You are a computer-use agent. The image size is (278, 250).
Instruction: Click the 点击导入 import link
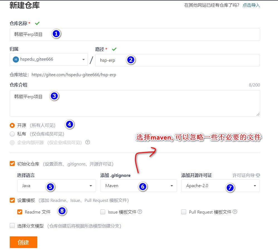pyautogui.click(x=251, y=5)
